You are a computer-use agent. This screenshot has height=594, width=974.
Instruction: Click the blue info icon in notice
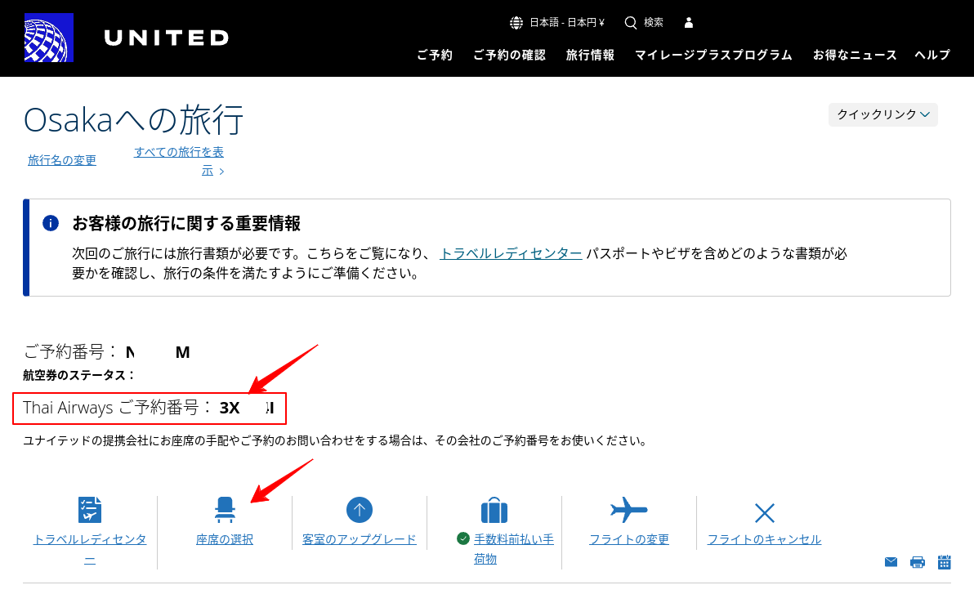[x=51, y=224]
